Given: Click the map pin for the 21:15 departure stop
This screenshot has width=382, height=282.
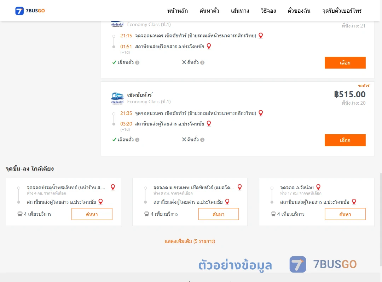Looking at the screenshot, I should pos(261,36).
